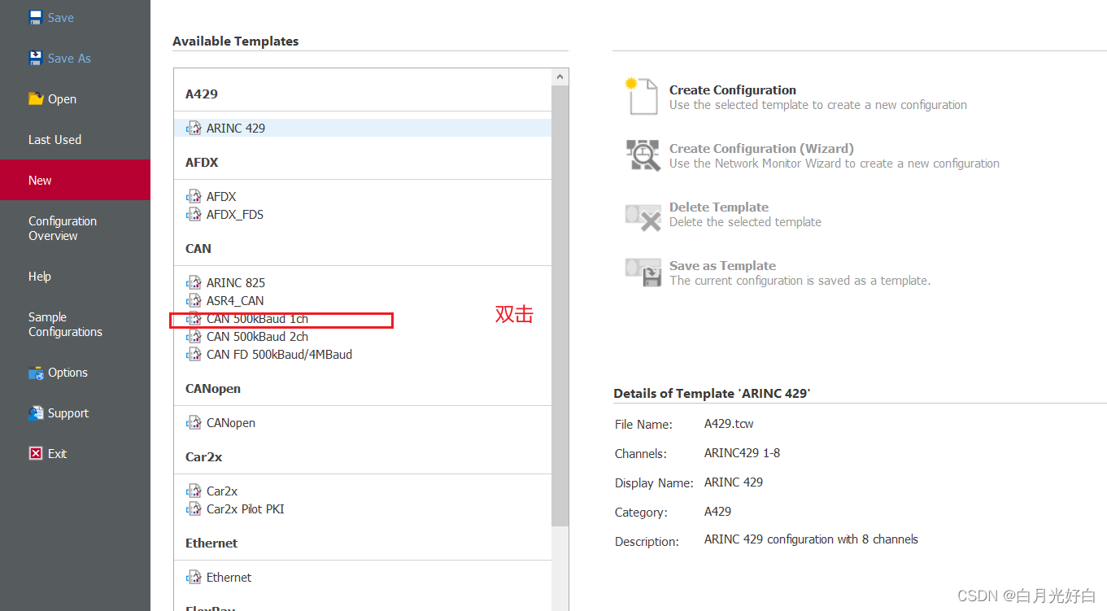Screen dimensions: 1107x611
Task: Click the Options icon in sidebar
Action: point(36,373)
